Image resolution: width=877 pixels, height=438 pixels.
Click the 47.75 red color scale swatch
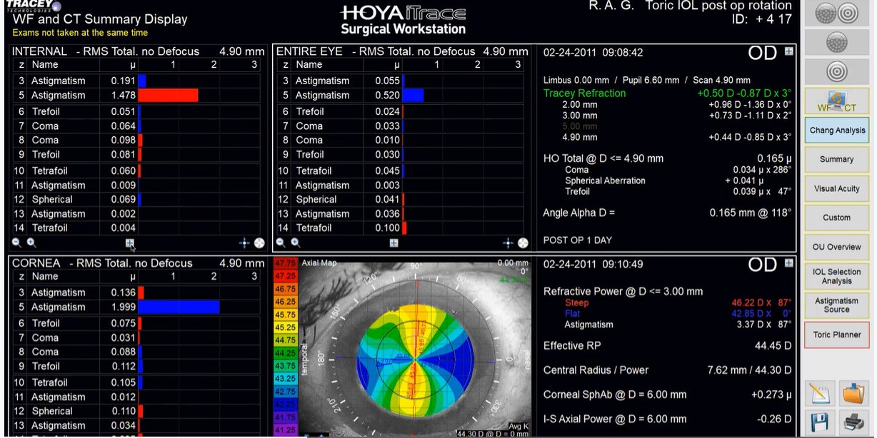click(285, 263)
